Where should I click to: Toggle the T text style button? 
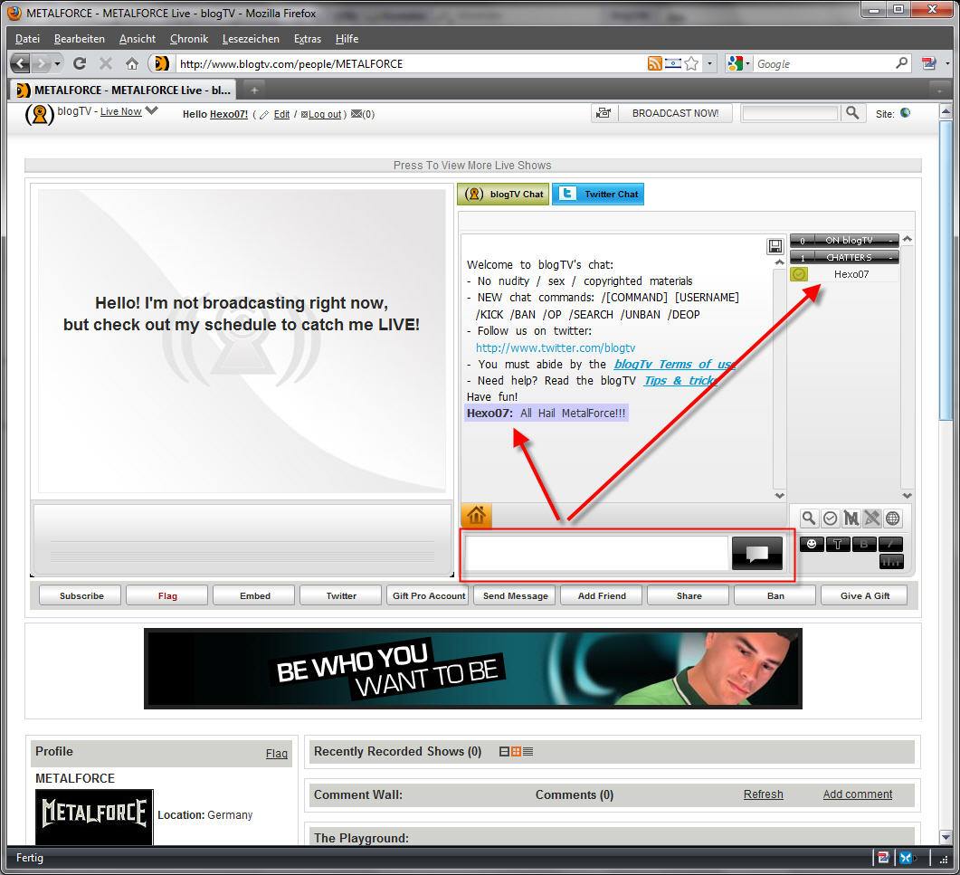pos(838,544)
